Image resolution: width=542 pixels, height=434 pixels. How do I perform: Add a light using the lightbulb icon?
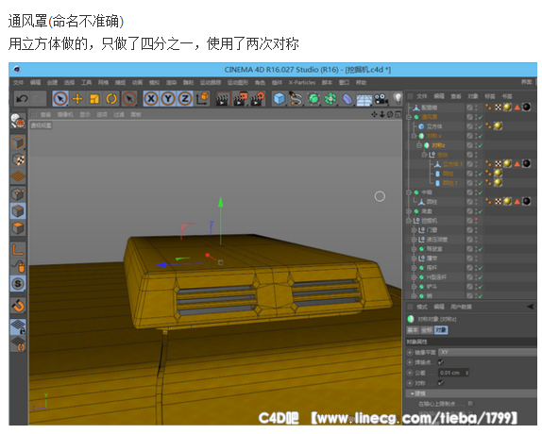(x=398, y=98)
